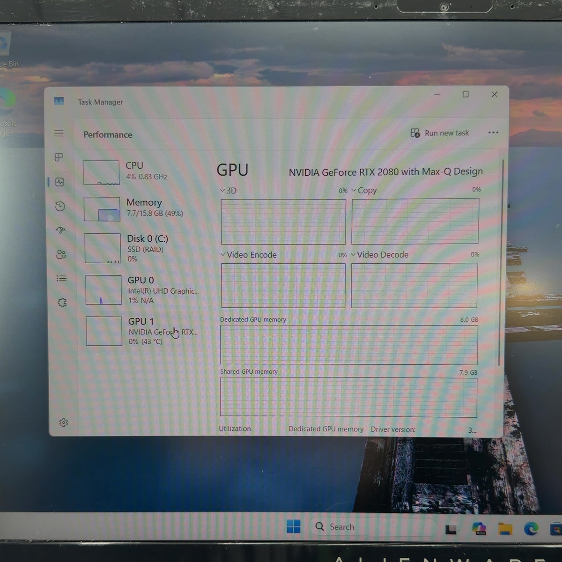Viewport: 562px width, 562px height.
Task: Click the Video Decode graph
Action: [x=414, y=285]
